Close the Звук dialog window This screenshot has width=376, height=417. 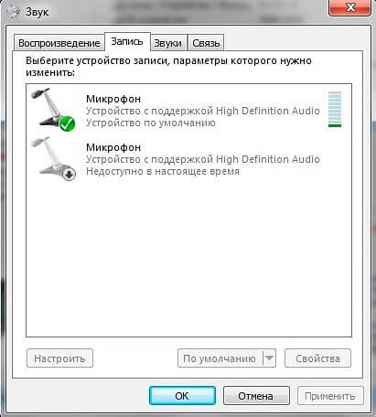click(349, 7)
